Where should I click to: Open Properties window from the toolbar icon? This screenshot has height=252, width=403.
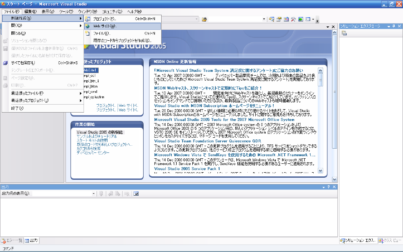(x=279, y=19)
